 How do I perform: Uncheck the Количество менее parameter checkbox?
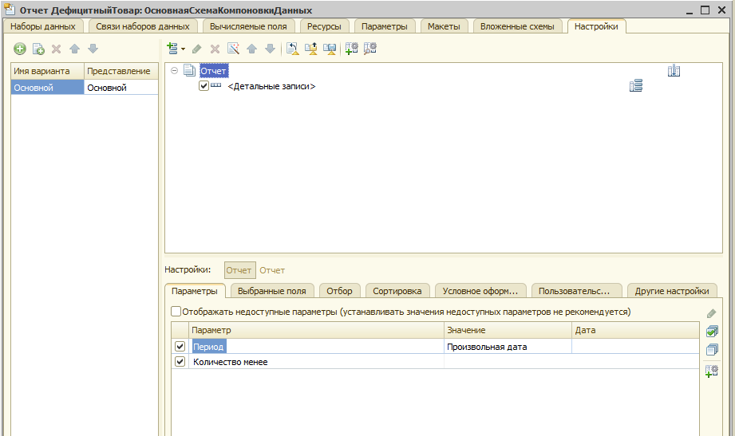point(180,362)
